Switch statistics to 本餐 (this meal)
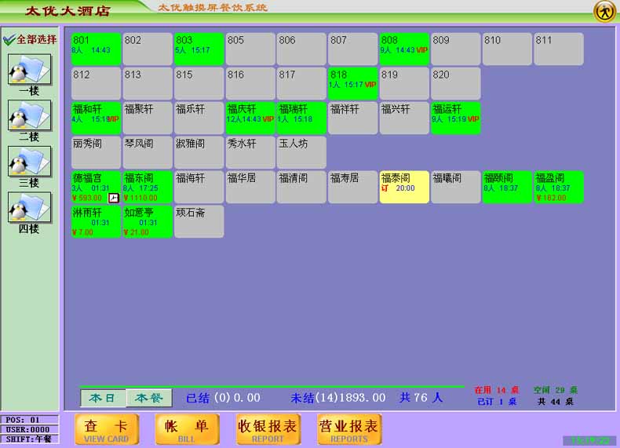The width and height of the screenshot is (620, 448). (x=148, y=398)
